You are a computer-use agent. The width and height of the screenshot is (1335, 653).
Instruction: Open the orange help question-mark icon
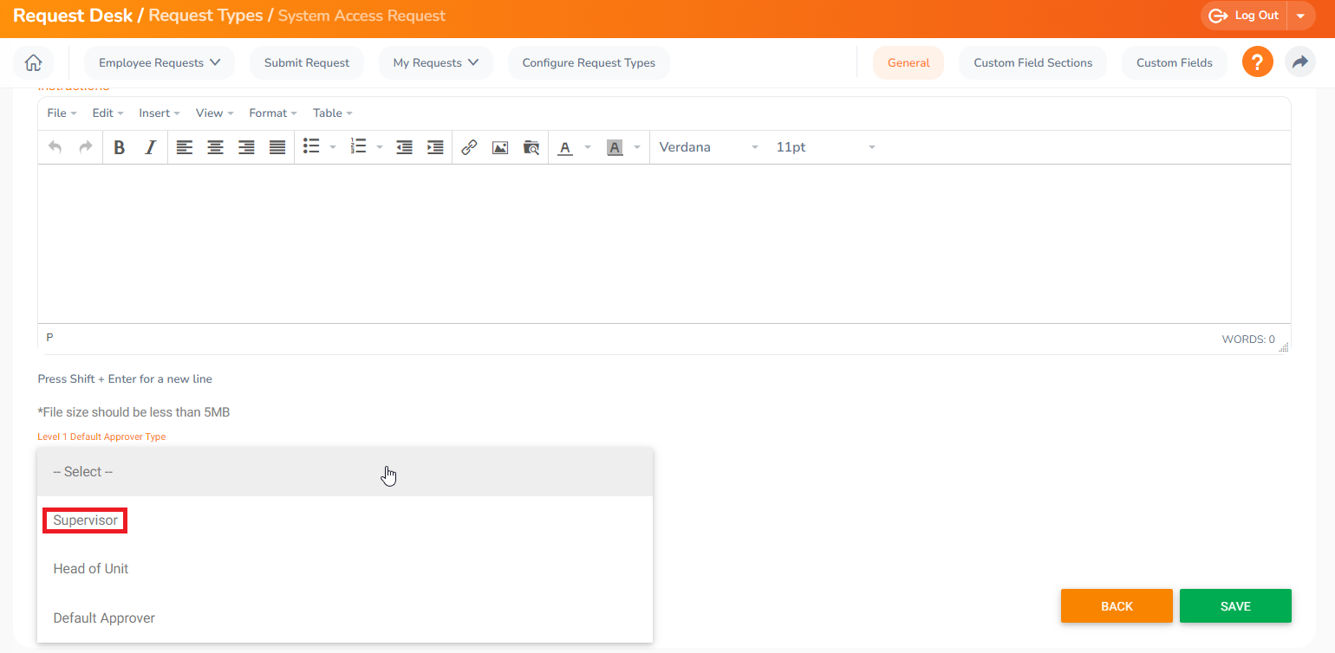point(1257,62)
